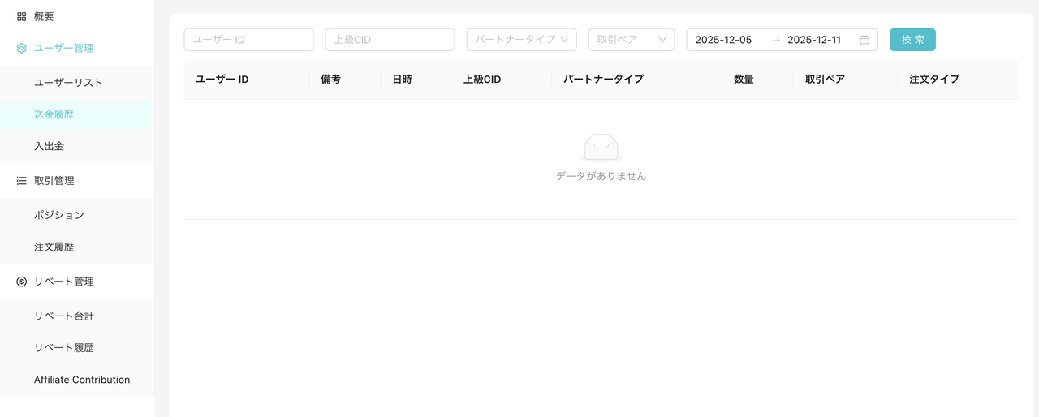Collapse the リベート管理 section
The width and height of the screenshot is (1039, 417).
(77, 282)
